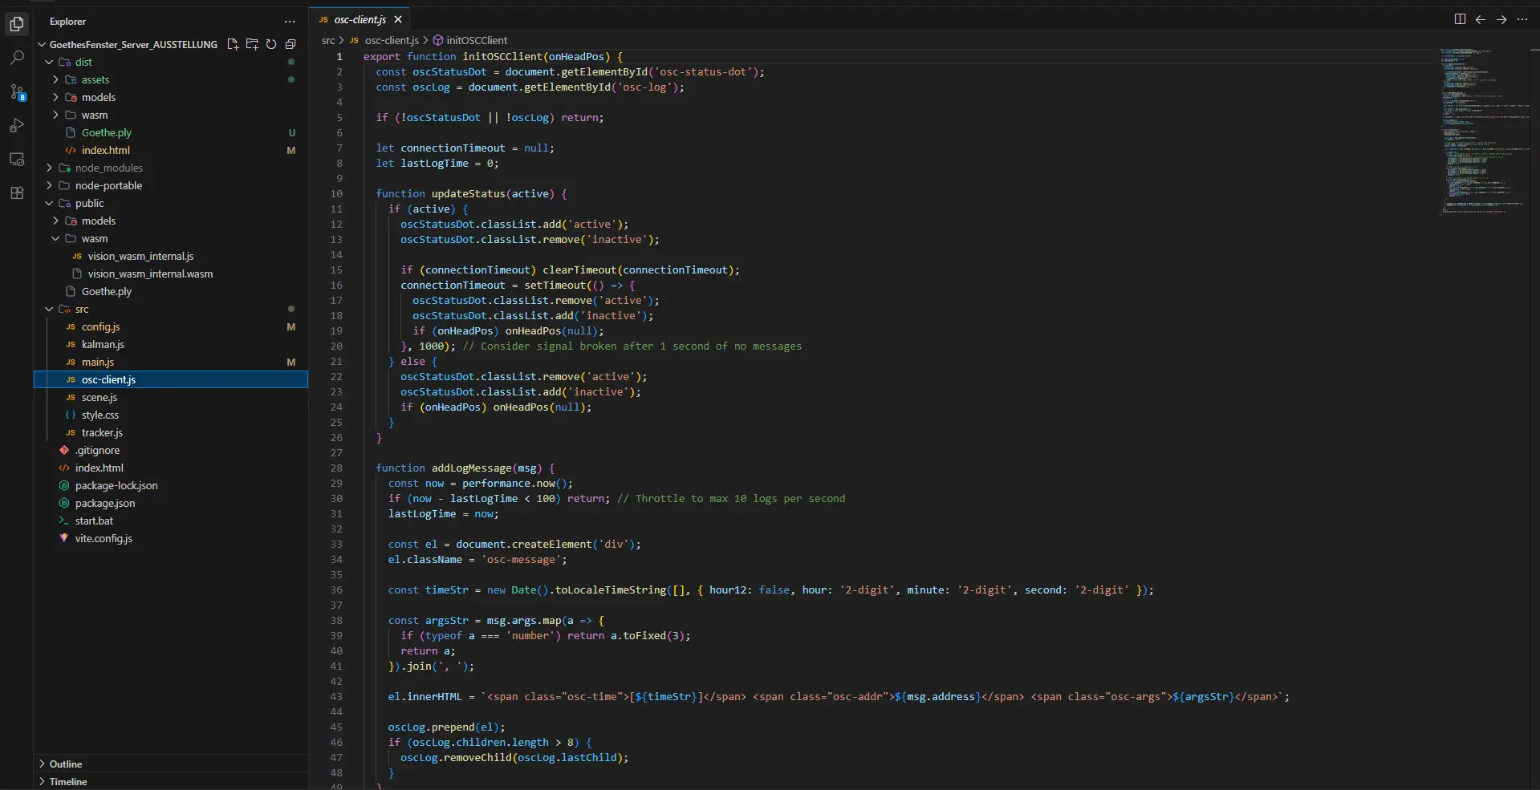Open the Explorer view in activity bar

click(x=17, y=24)
